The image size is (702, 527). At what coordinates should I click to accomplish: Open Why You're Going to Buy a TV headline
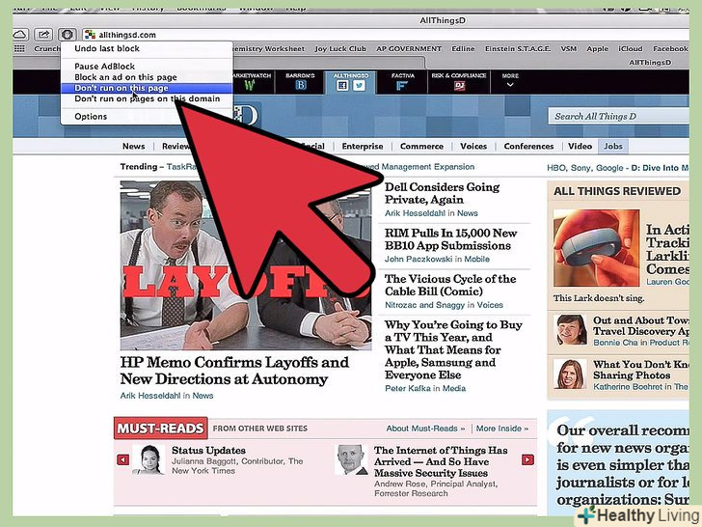pos(453,349)
